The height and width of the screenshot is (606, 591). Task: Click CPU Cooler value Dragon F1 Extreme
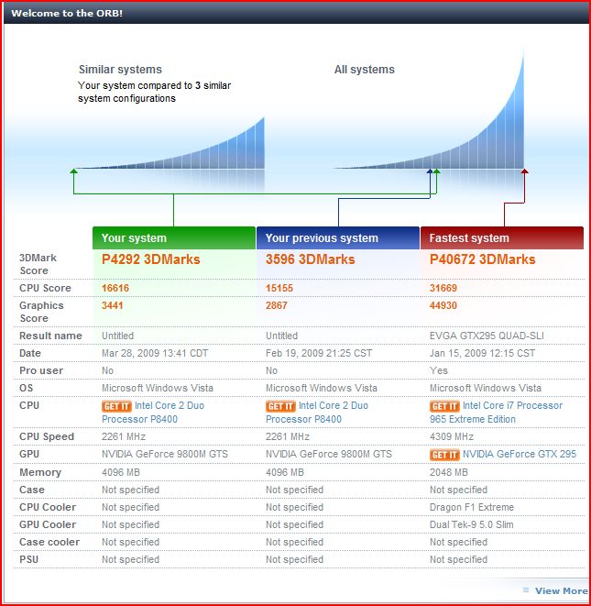(472, 507)
